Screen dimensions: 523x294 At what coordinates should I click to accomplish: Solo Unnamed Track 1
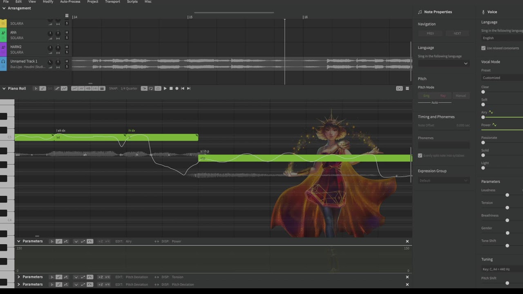click(67, 67)
